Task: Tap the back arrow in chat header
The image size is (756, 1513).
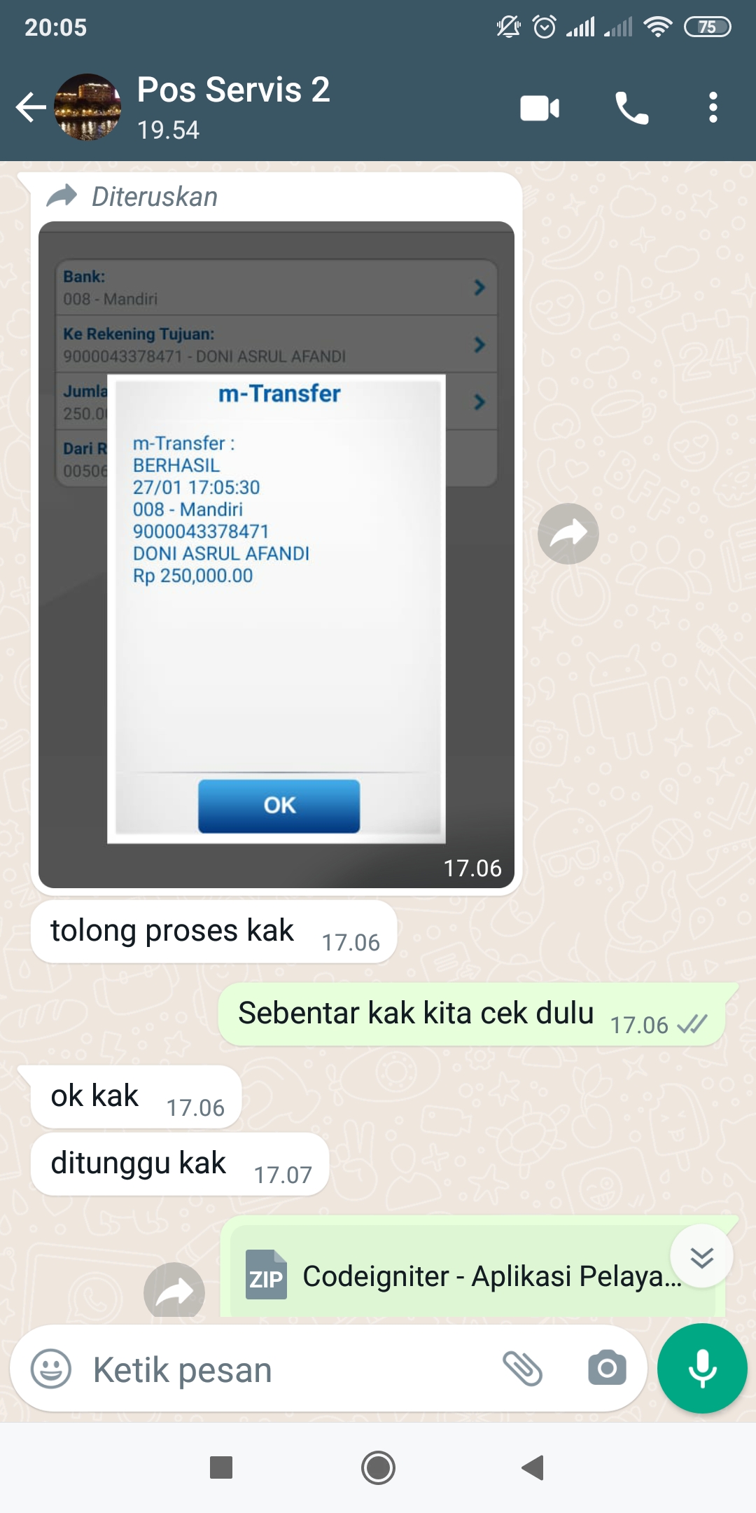Action: pos(31,108)
